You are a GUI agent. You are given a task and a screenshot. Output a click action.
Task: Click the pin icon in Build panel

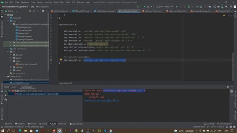6,95
